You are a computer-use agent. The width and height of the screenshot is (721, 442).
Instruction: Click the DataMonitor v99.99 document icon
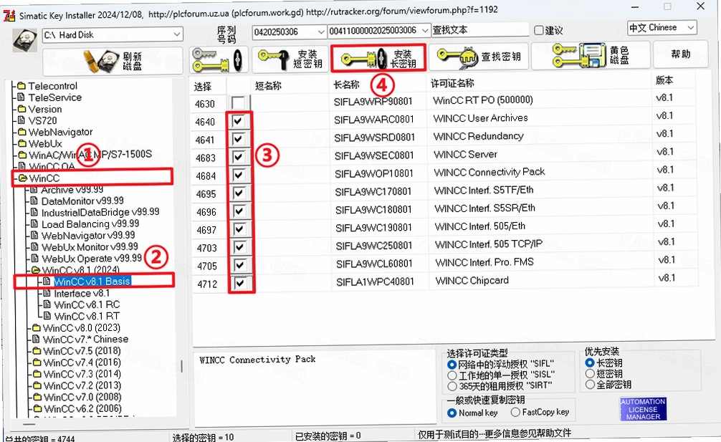click(34, 201)
